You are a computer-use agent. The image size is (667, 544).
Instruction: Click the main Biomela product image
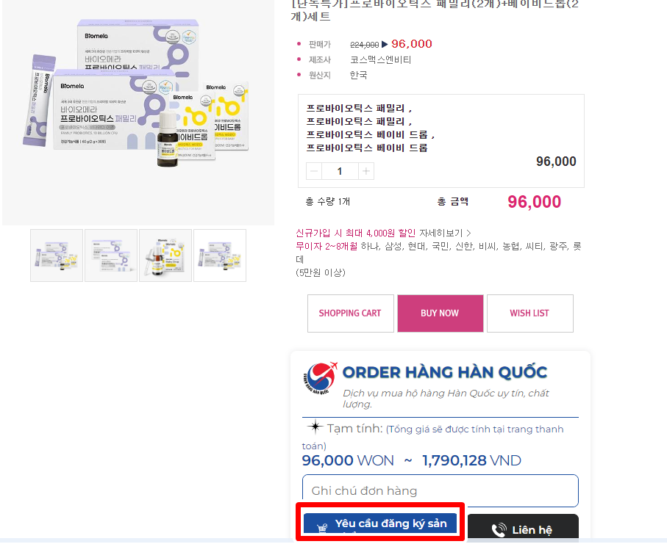(138, 112)
